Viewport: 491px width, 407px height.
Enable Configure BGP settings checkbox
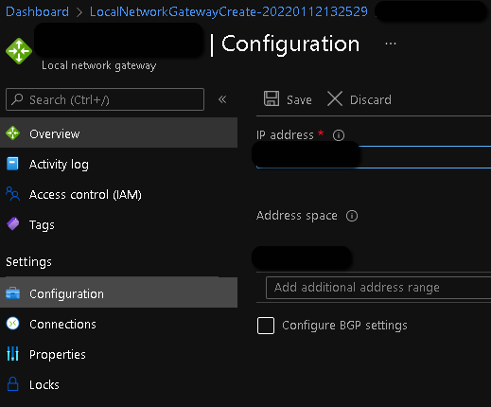[x=266, y=326]
